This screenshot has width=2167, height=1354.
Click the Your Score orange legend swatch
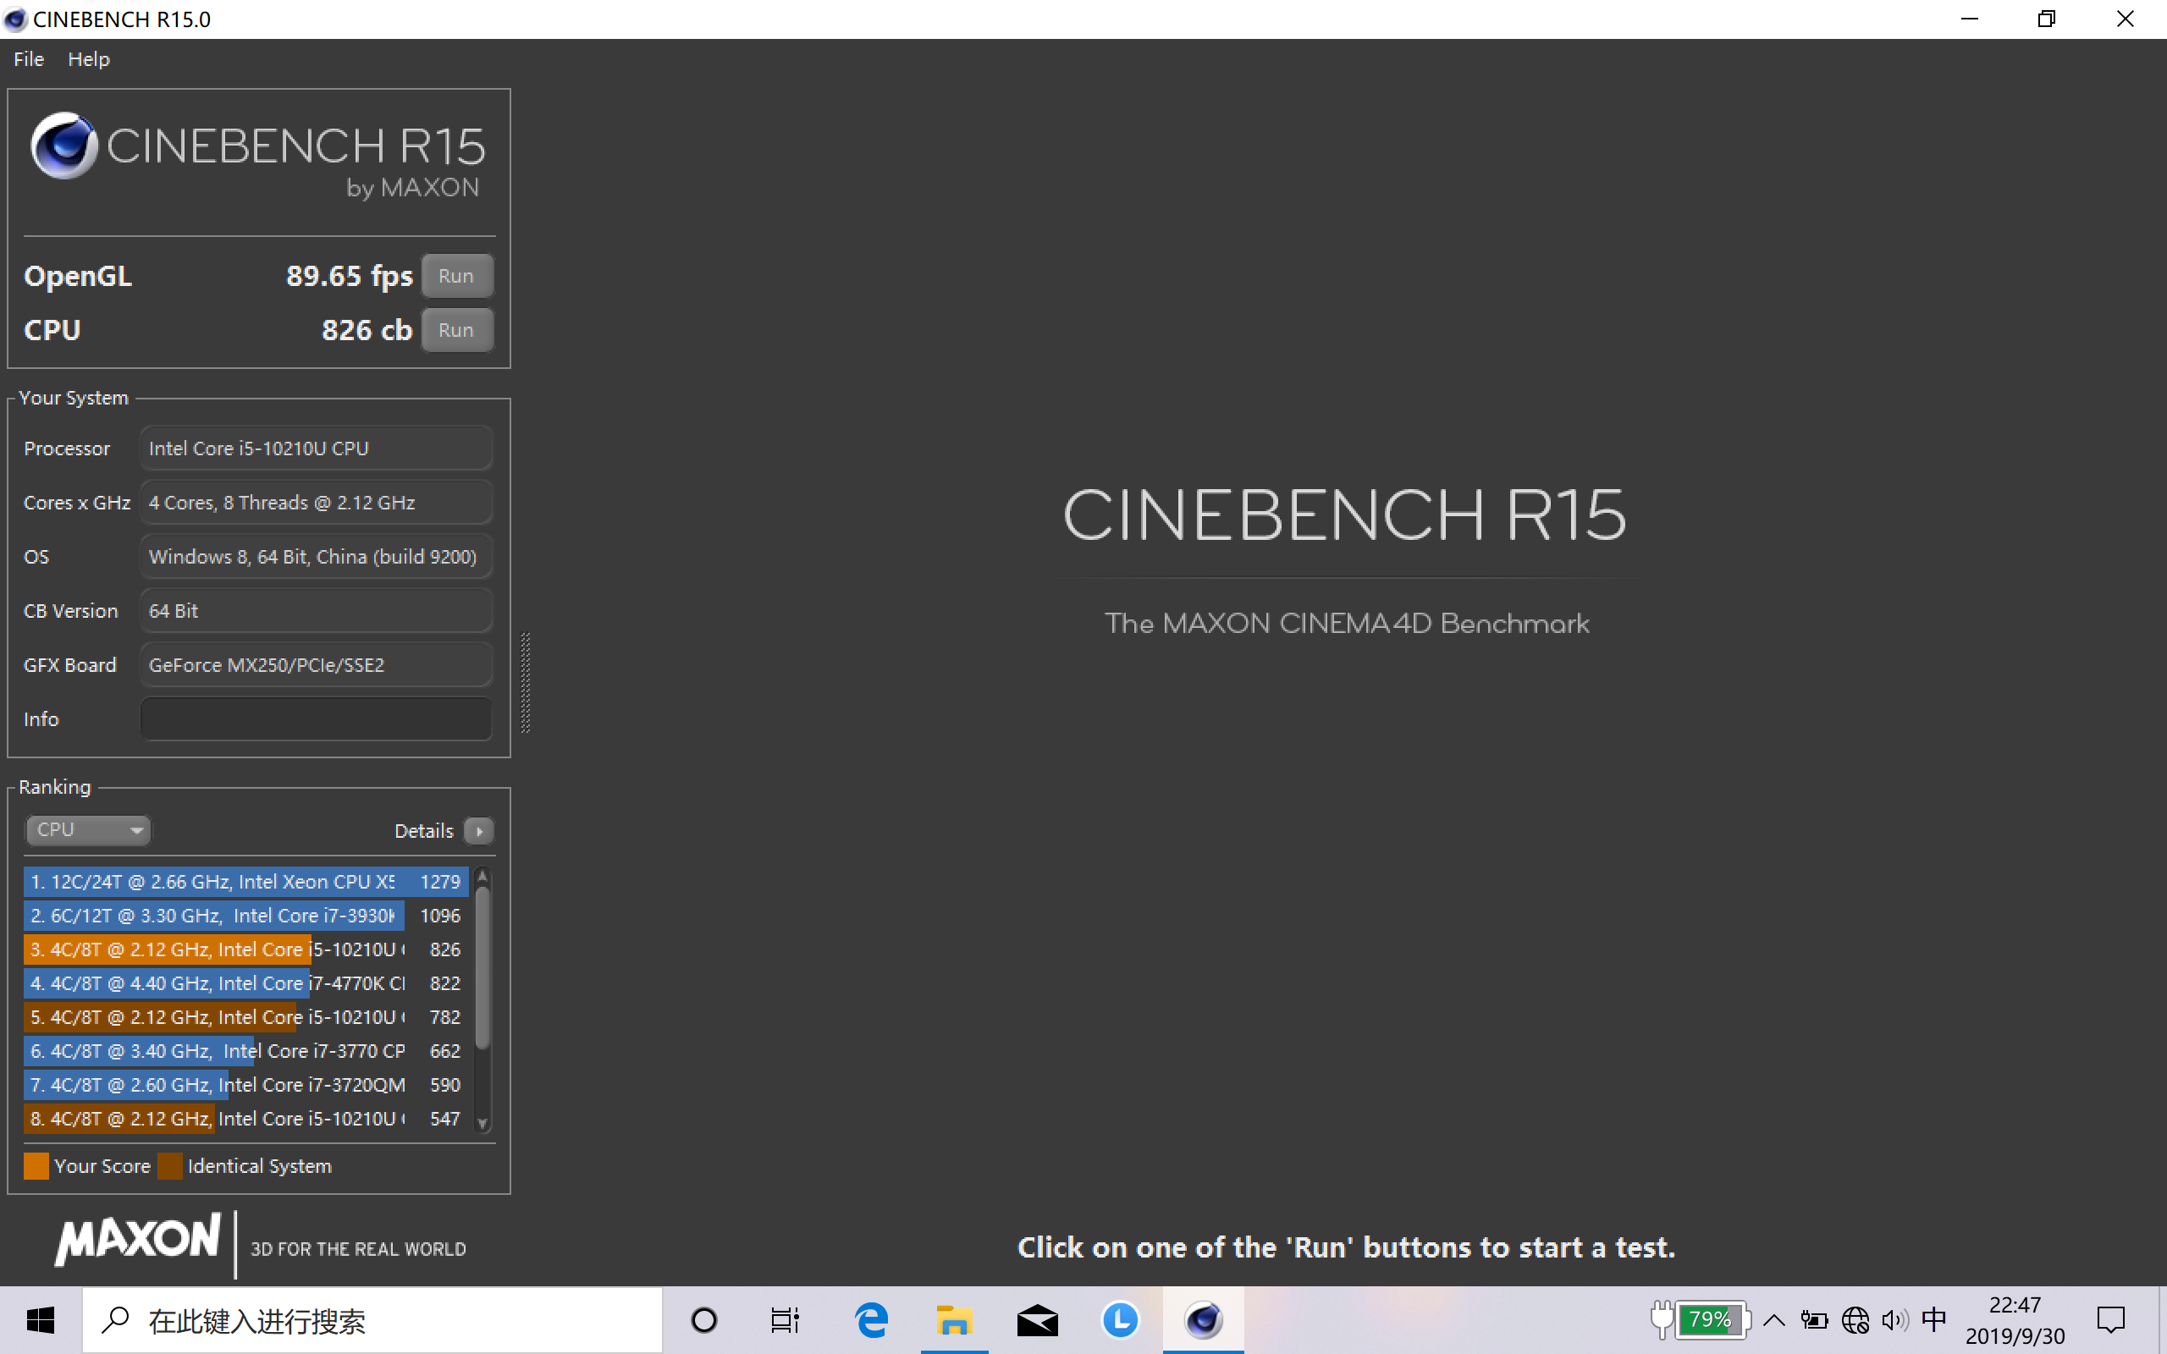click(x=36, y=1166)
